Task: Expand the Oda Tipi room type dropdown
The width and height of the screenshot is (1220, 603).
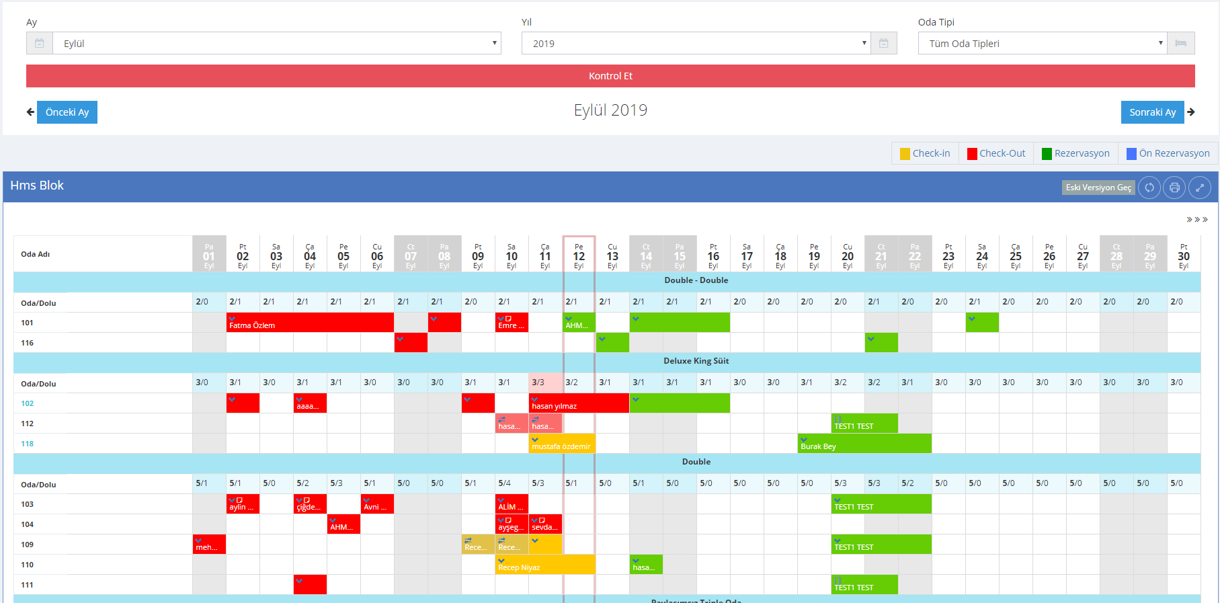Action: pos(1042,44)
